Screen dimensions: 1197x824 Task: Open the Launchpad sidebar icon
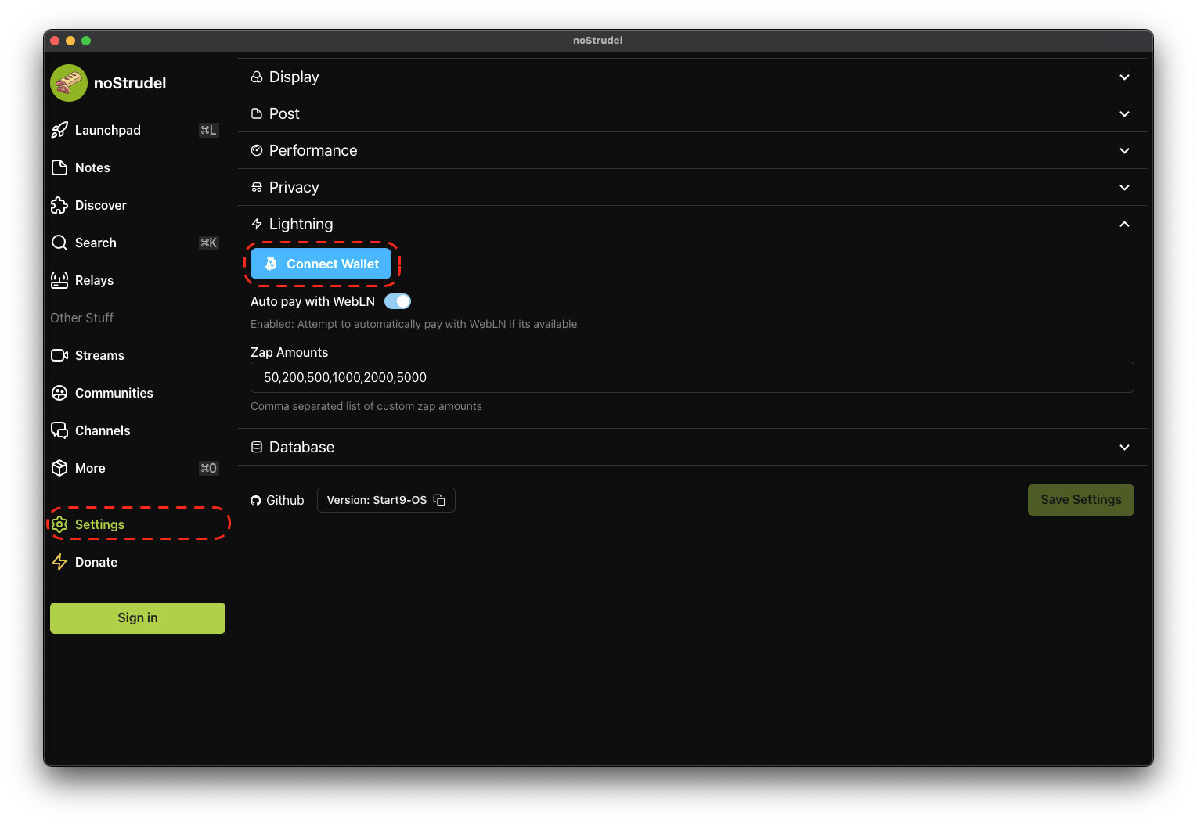coord(60,130)
